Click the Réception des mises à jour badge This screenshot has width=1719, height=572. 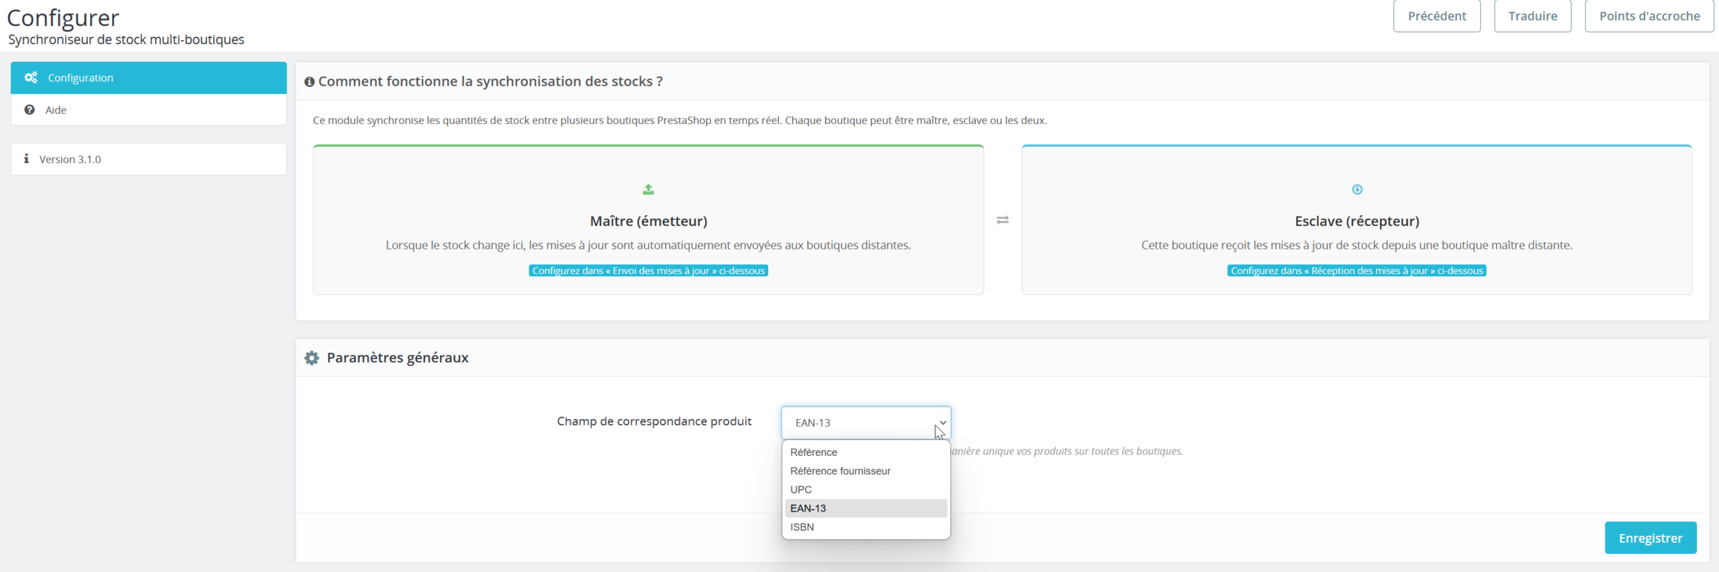1357,271
